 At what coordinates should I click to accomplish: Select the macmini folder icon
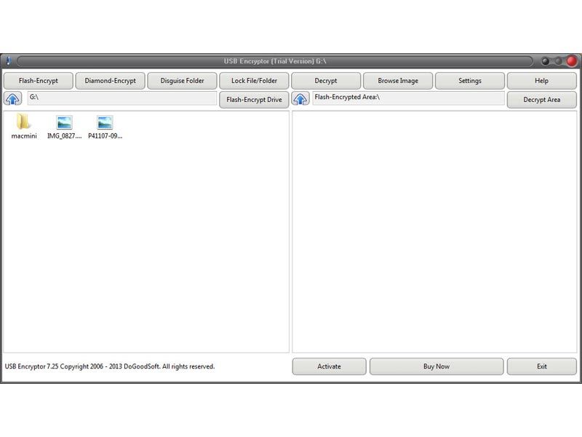(x=24, y=123)
